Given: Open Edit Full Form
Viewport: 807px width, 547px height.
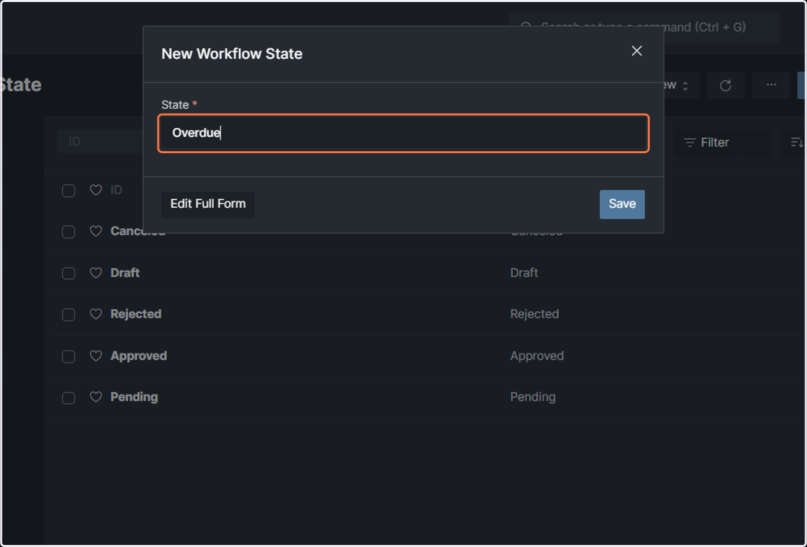Looking at the screenshot, I should 208,204.
